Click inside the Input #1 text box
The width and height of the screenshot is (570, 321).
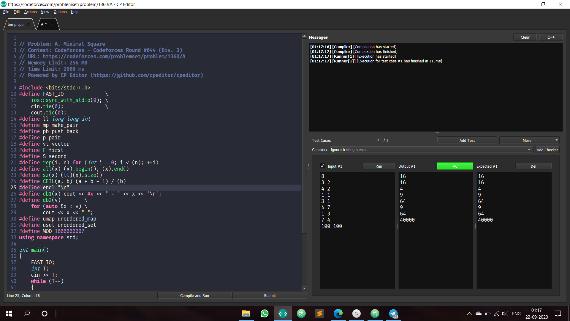(357, 253)
